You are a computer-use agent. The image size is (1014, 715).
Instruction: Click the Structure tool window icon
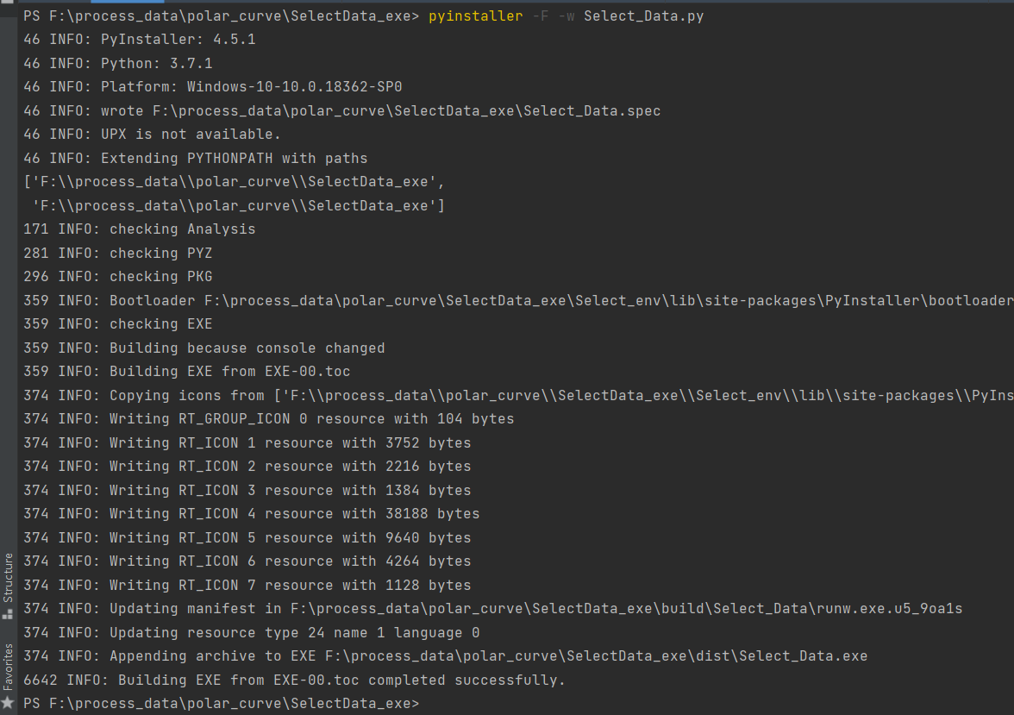tap(8, 614)
